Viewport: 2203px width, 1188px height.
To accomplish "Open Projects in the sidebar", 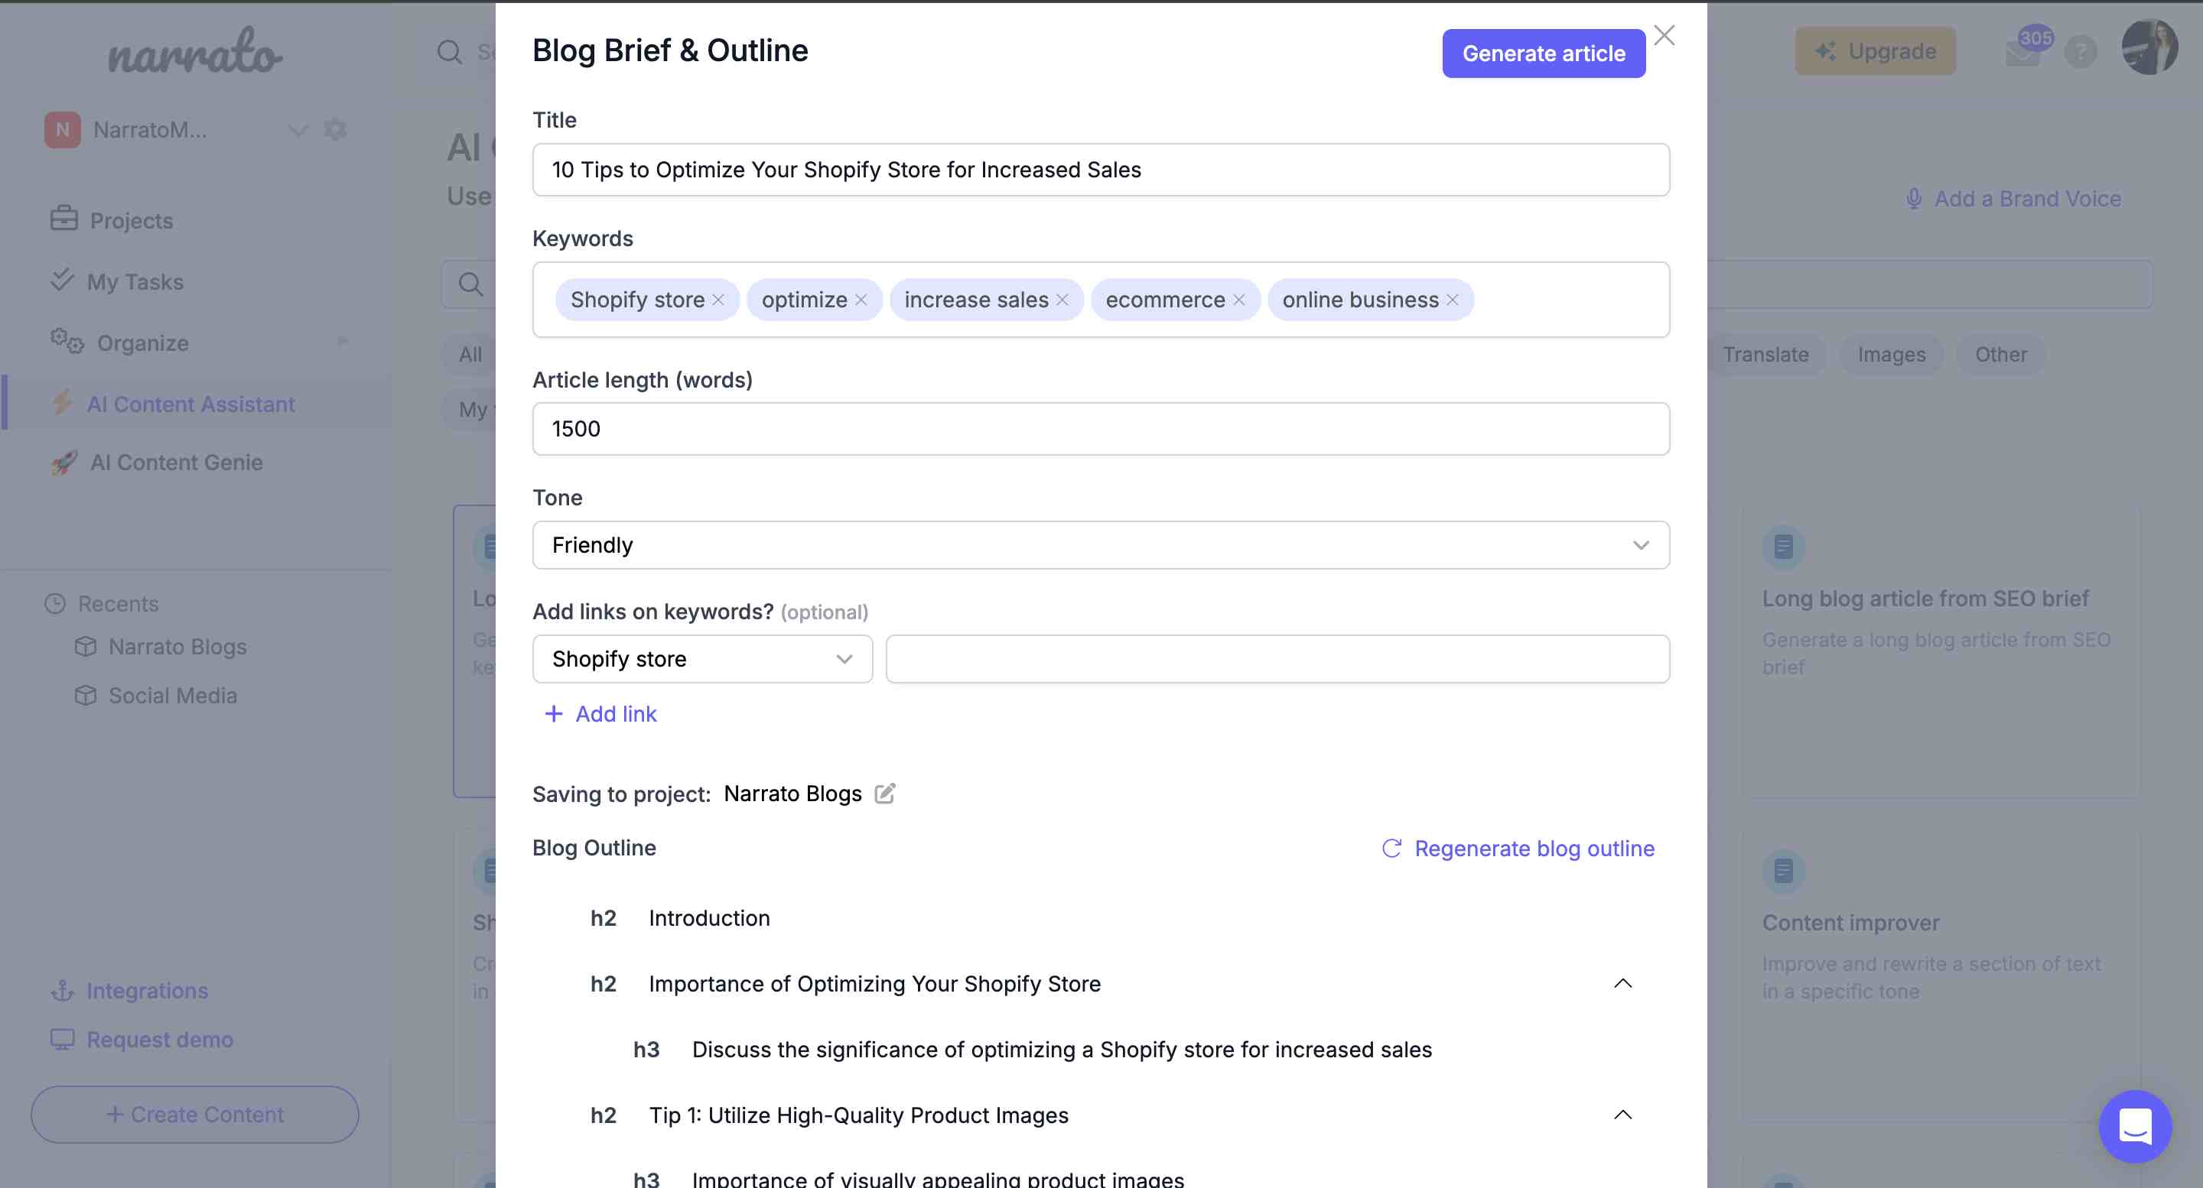I will pos(131,220).
